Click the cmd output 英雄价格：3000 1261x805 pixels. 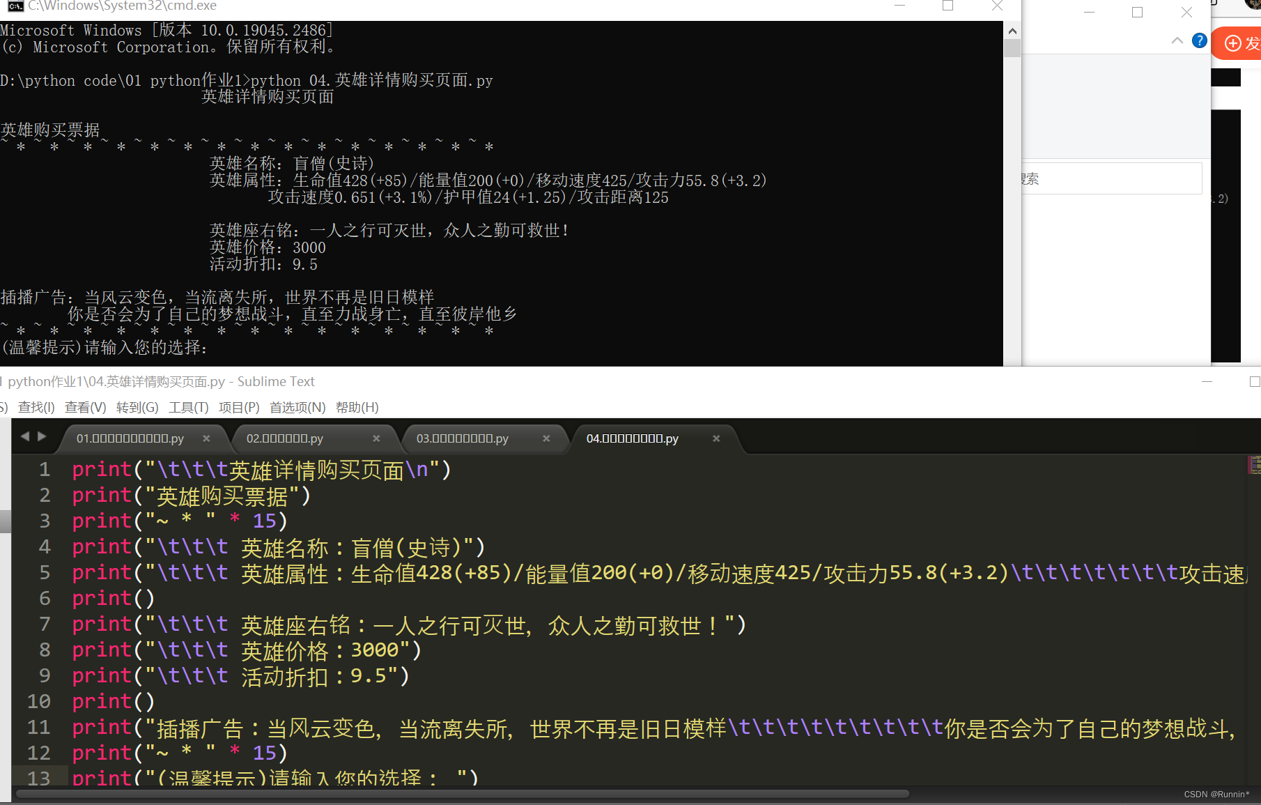(268, 247)
